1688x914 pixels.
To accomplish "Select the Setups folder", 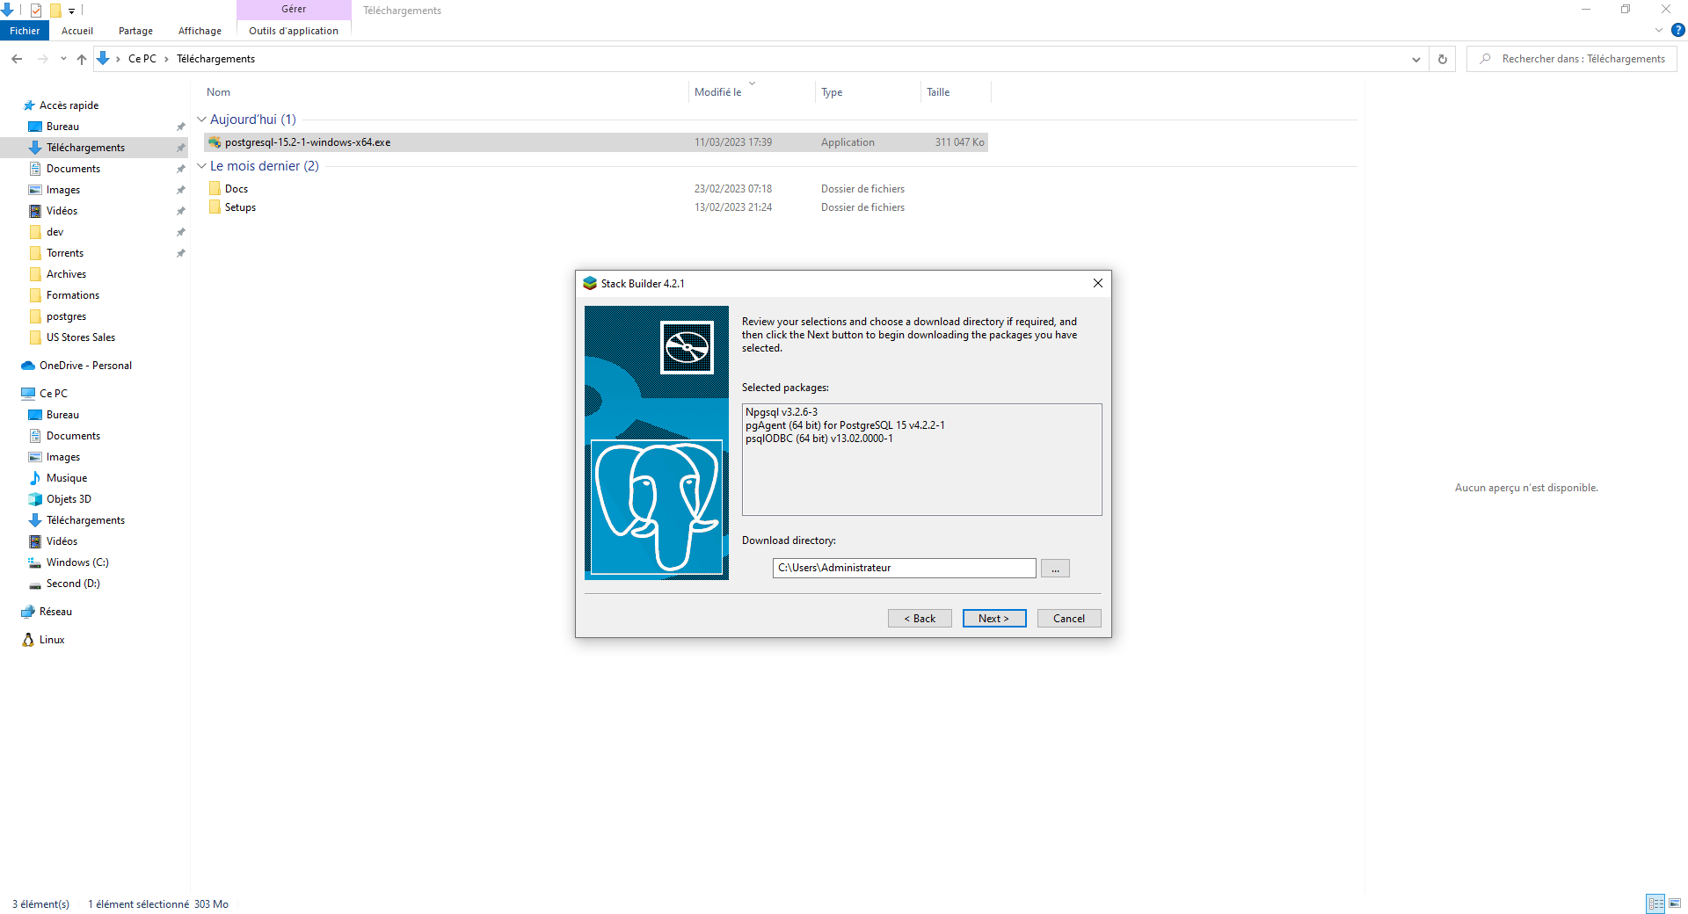I will pos(239,207).
